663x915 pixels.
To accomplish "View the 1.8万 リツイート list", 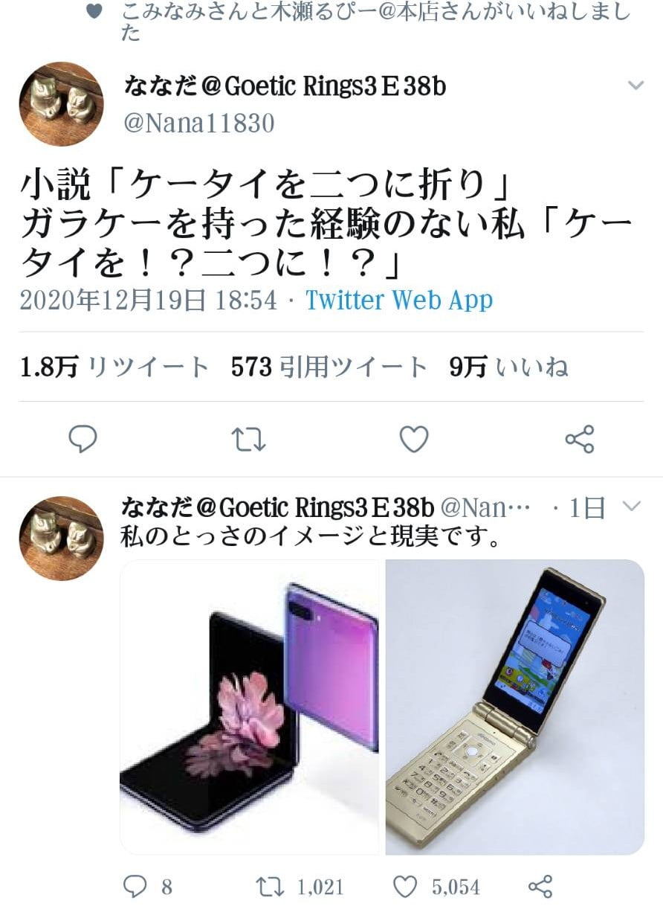I will pyautogui.click(x=115, y=367).
